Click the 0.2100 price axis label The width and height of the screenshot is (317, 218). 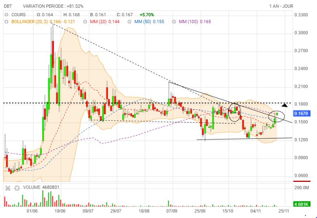[301, 86]
